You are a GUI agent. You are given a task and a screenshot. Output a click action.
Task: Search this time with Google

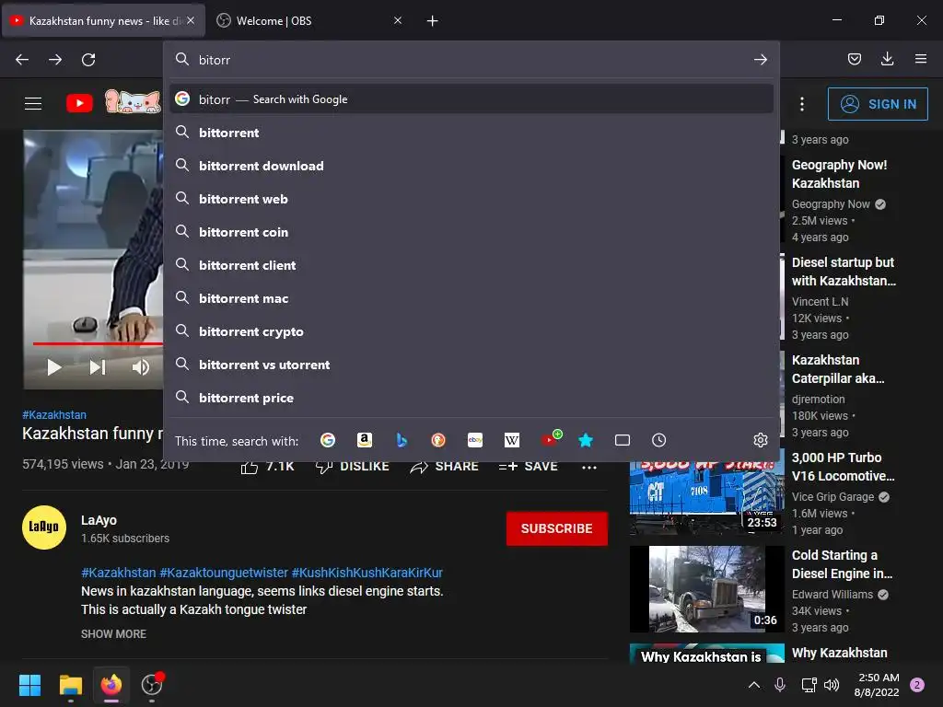click(x=328, y=440)
